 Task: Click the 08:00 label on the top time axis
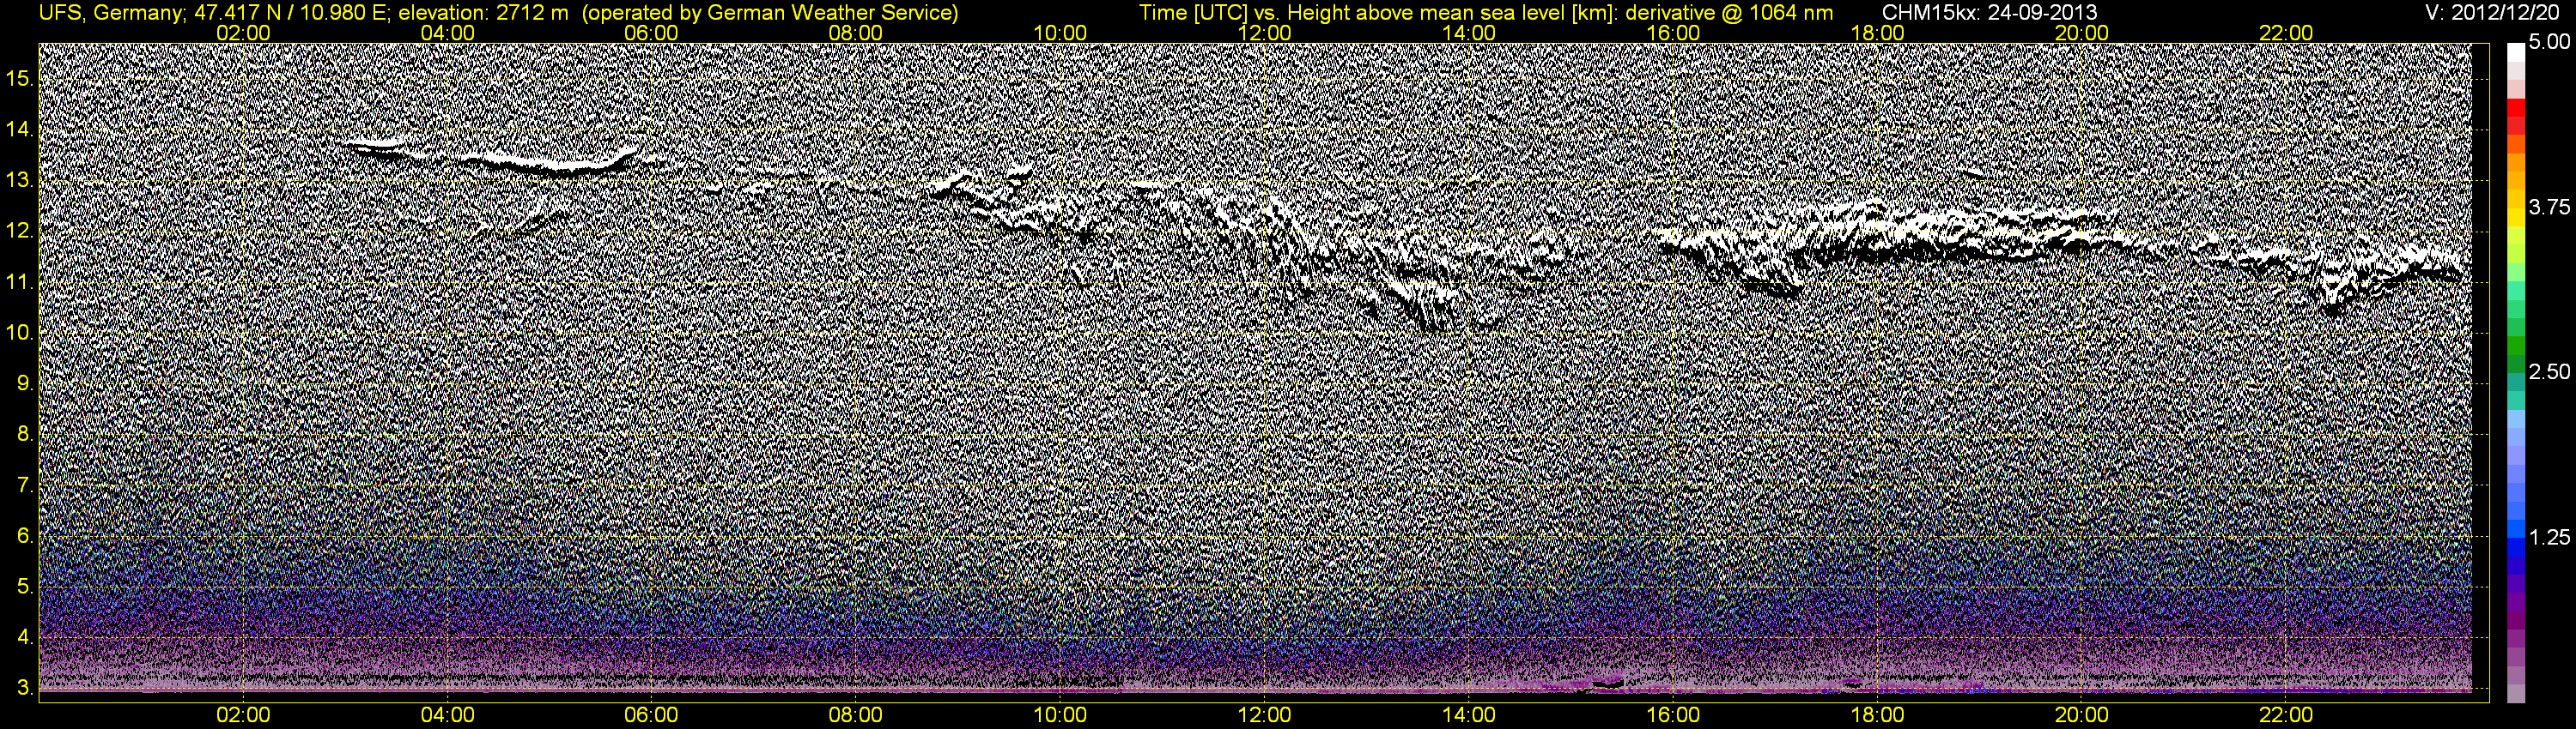[x=856, y=33]
